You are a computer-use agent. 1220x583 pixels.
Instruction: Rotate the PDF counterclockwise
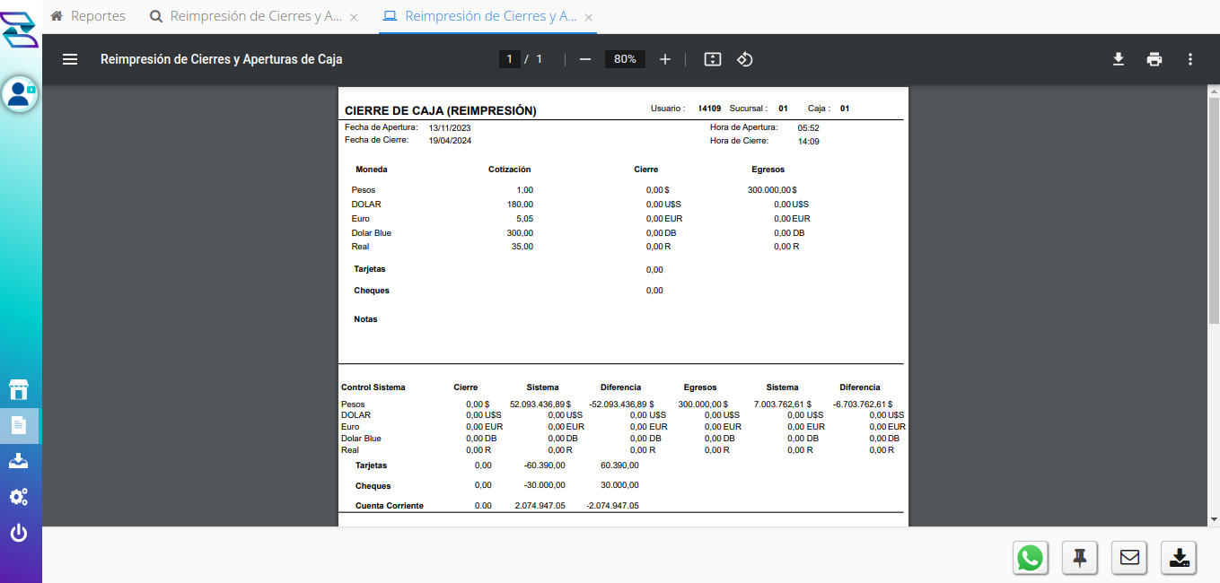744,59
